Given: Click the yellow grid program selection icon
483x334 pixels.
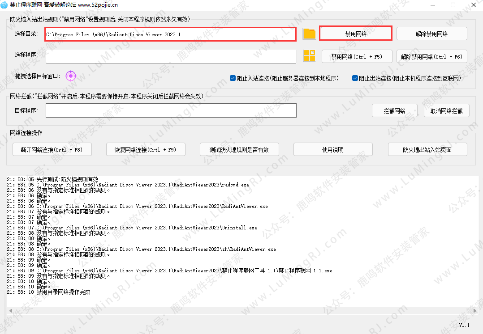Looking at the screenshot, I should pos(309,56).
